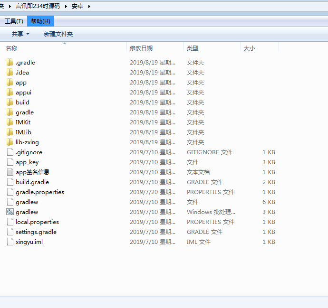Select the gradle.properties file icon
328x308 pixels.
pos(10,192)
